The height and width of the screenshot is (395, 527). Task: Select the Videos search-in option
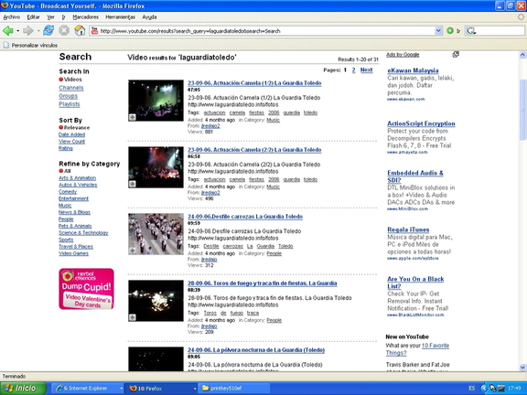70,80
